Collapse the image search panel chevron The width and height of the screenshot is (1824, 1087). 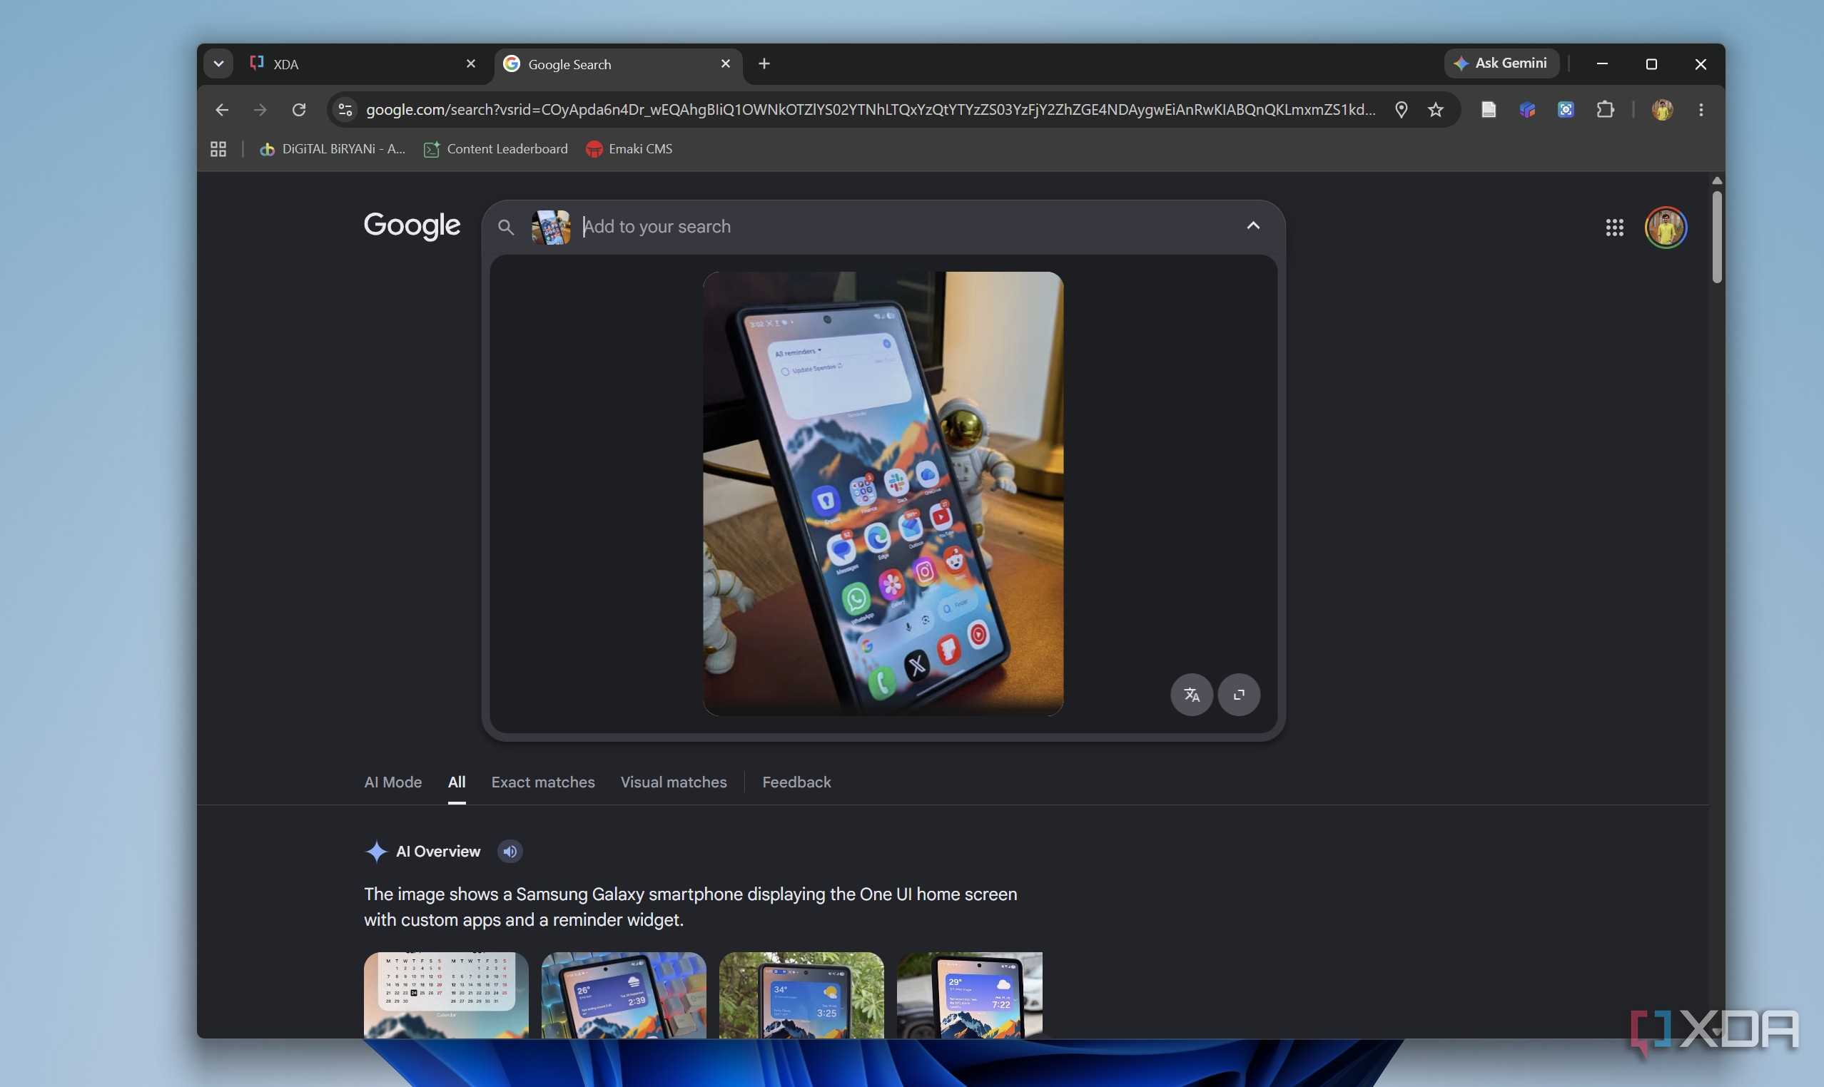1254,225
